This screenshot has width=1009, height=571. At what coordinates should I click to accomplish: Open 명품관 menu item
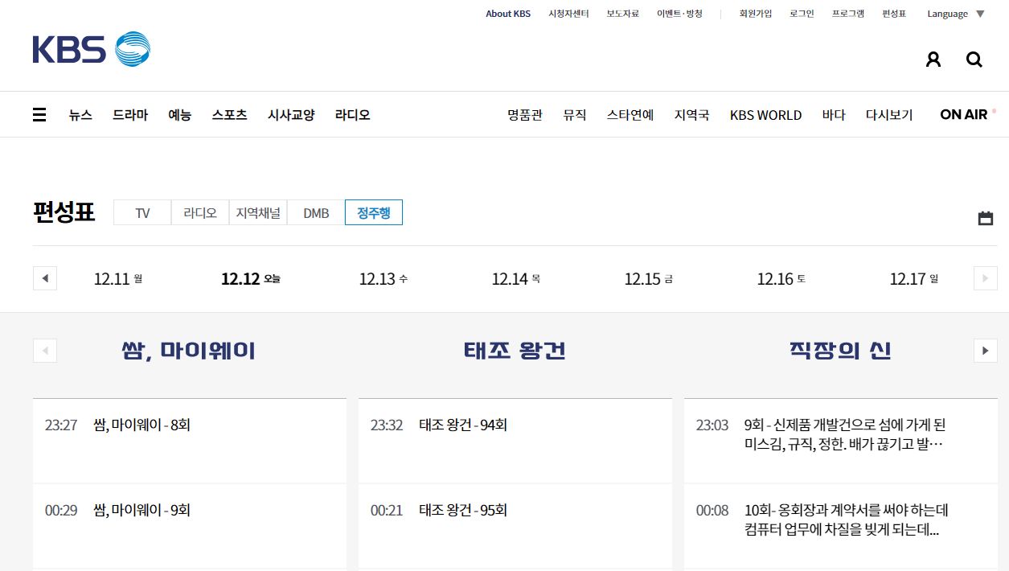point(525,115)
